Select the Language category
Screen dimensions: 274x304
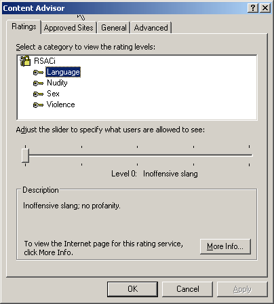tap(63, 72)
